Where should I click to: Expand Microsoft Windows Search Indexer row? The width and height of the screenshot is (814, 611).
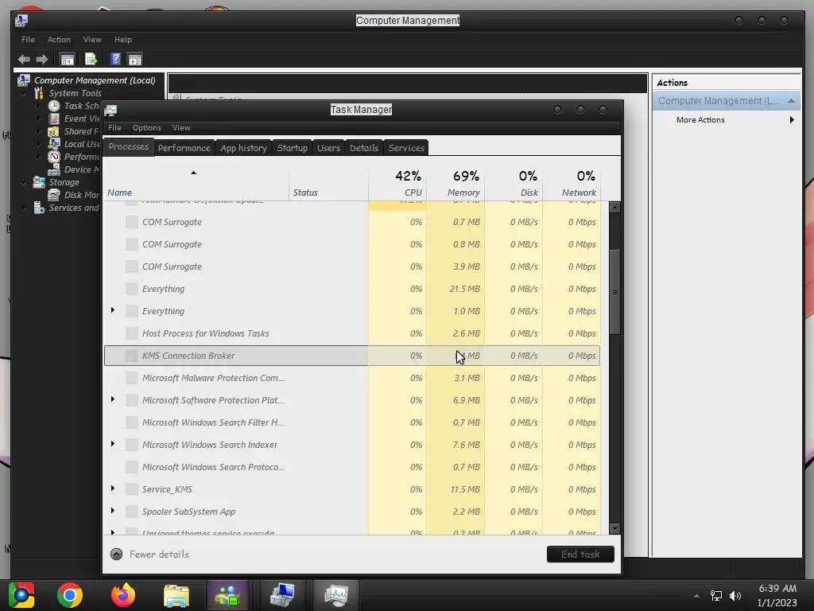point(113,444)
